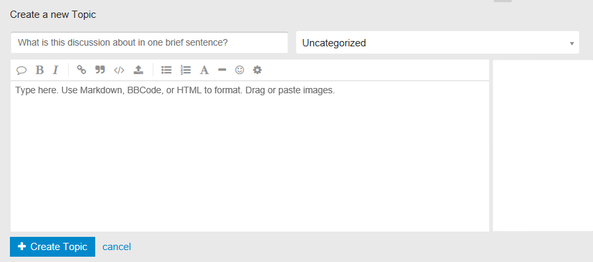
Task: Cancel the new topic draft
Action: coord(116,247)
